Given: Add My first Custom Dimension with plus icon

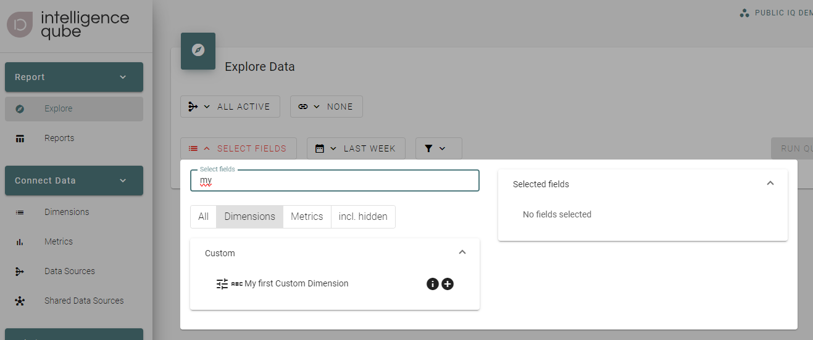Looking at the screenshot, I should pos(448,284).
